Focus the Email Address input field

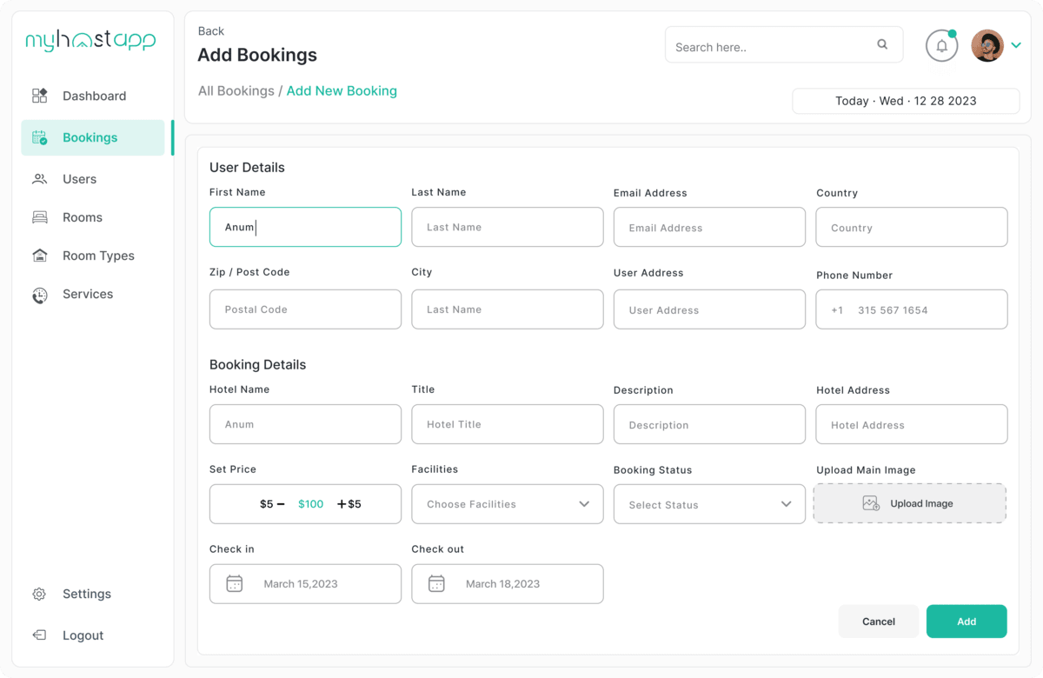709,228
